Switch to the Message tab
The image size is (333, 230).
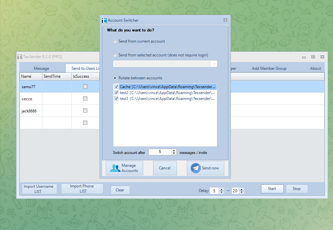[41, 68]
